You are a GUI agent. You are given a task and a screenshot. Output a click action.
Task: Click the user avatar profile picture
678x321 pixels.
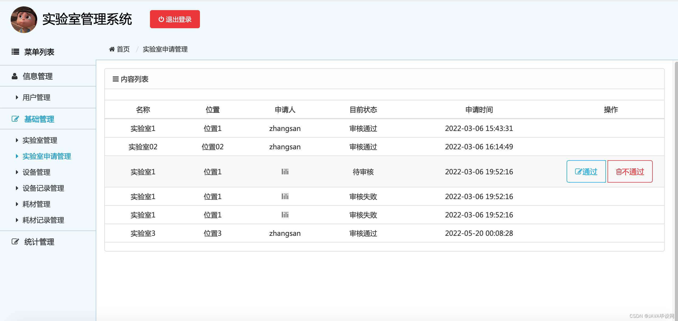click(24, 20)
